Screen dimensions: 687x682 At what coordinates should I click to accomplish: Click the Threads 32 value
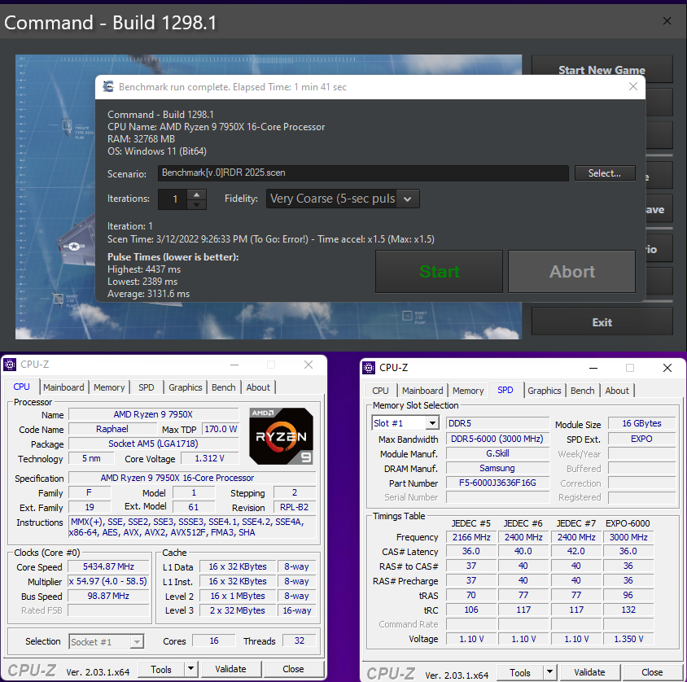click(x=300, y=640)
